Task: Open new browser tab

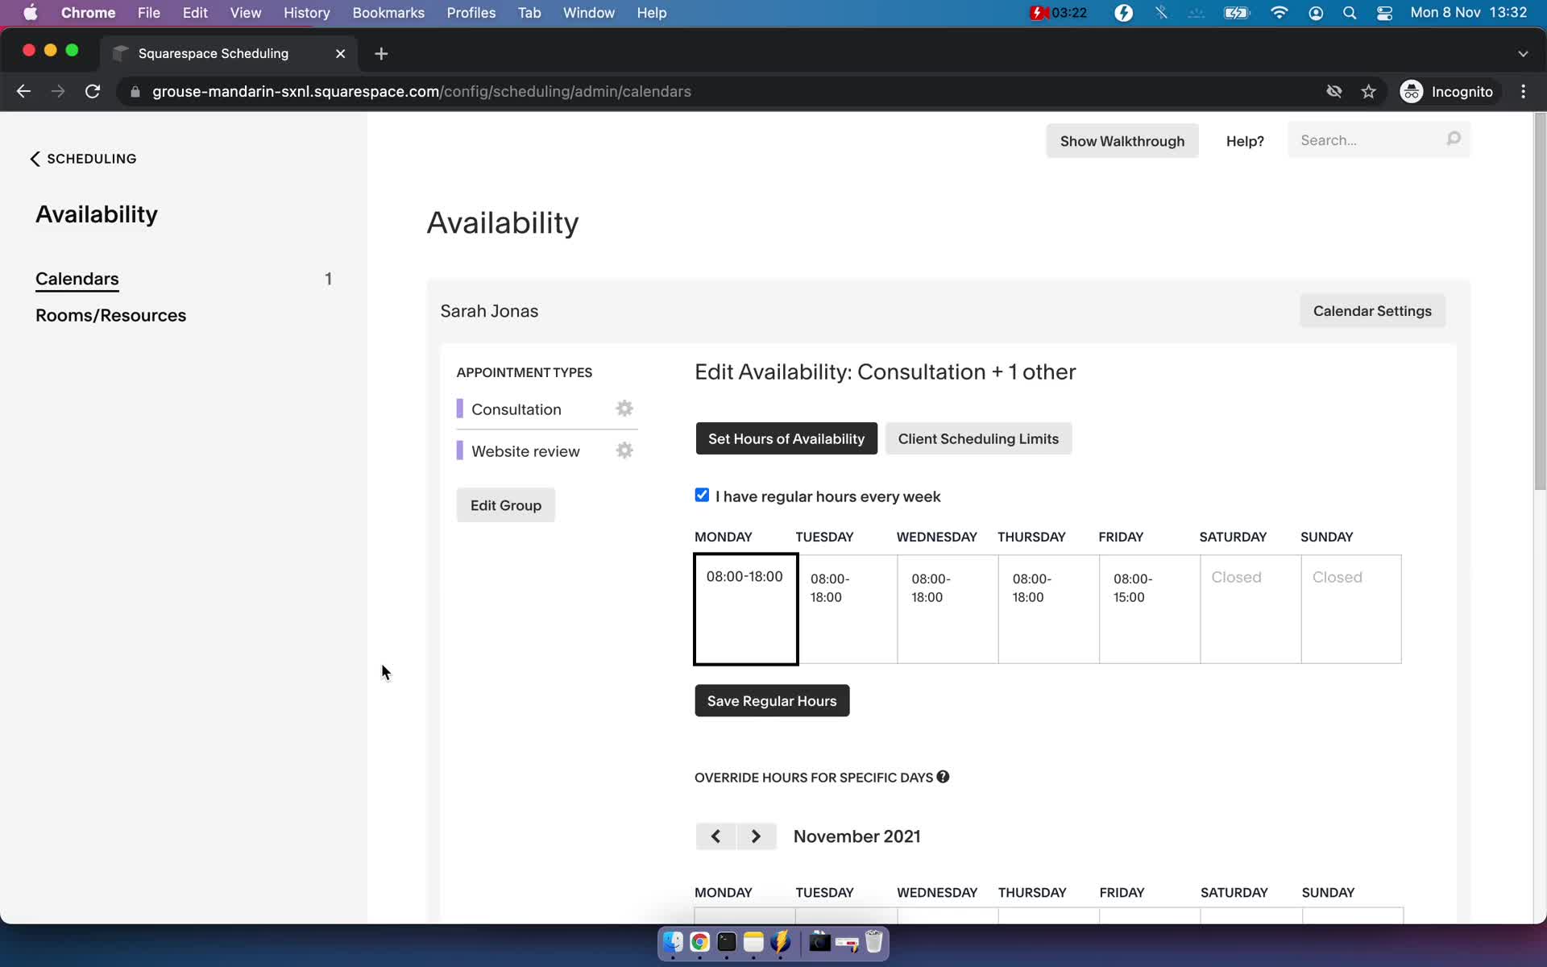Action: (x=381, y=53)
